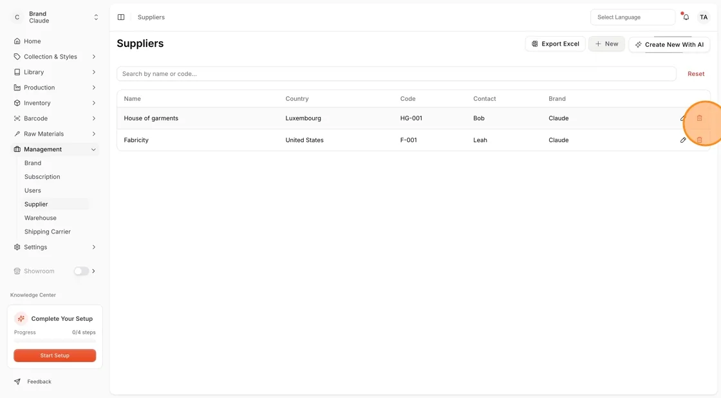Click the Inventory box icon

click(17, 103)
